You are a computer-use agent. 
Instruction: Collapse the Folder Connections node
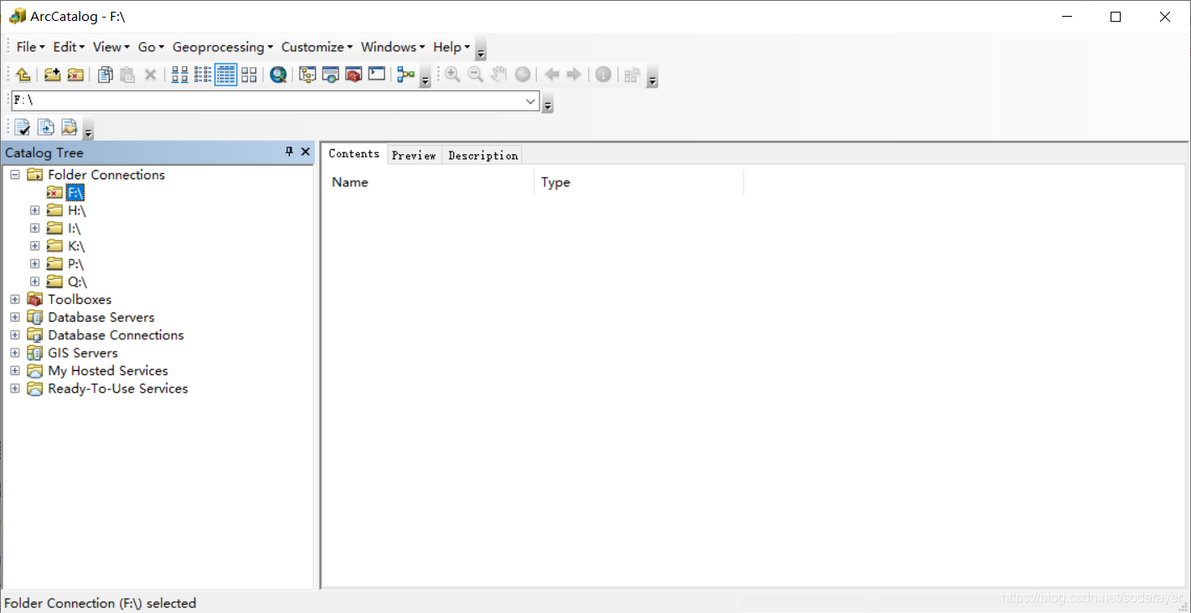coord(15,174)
